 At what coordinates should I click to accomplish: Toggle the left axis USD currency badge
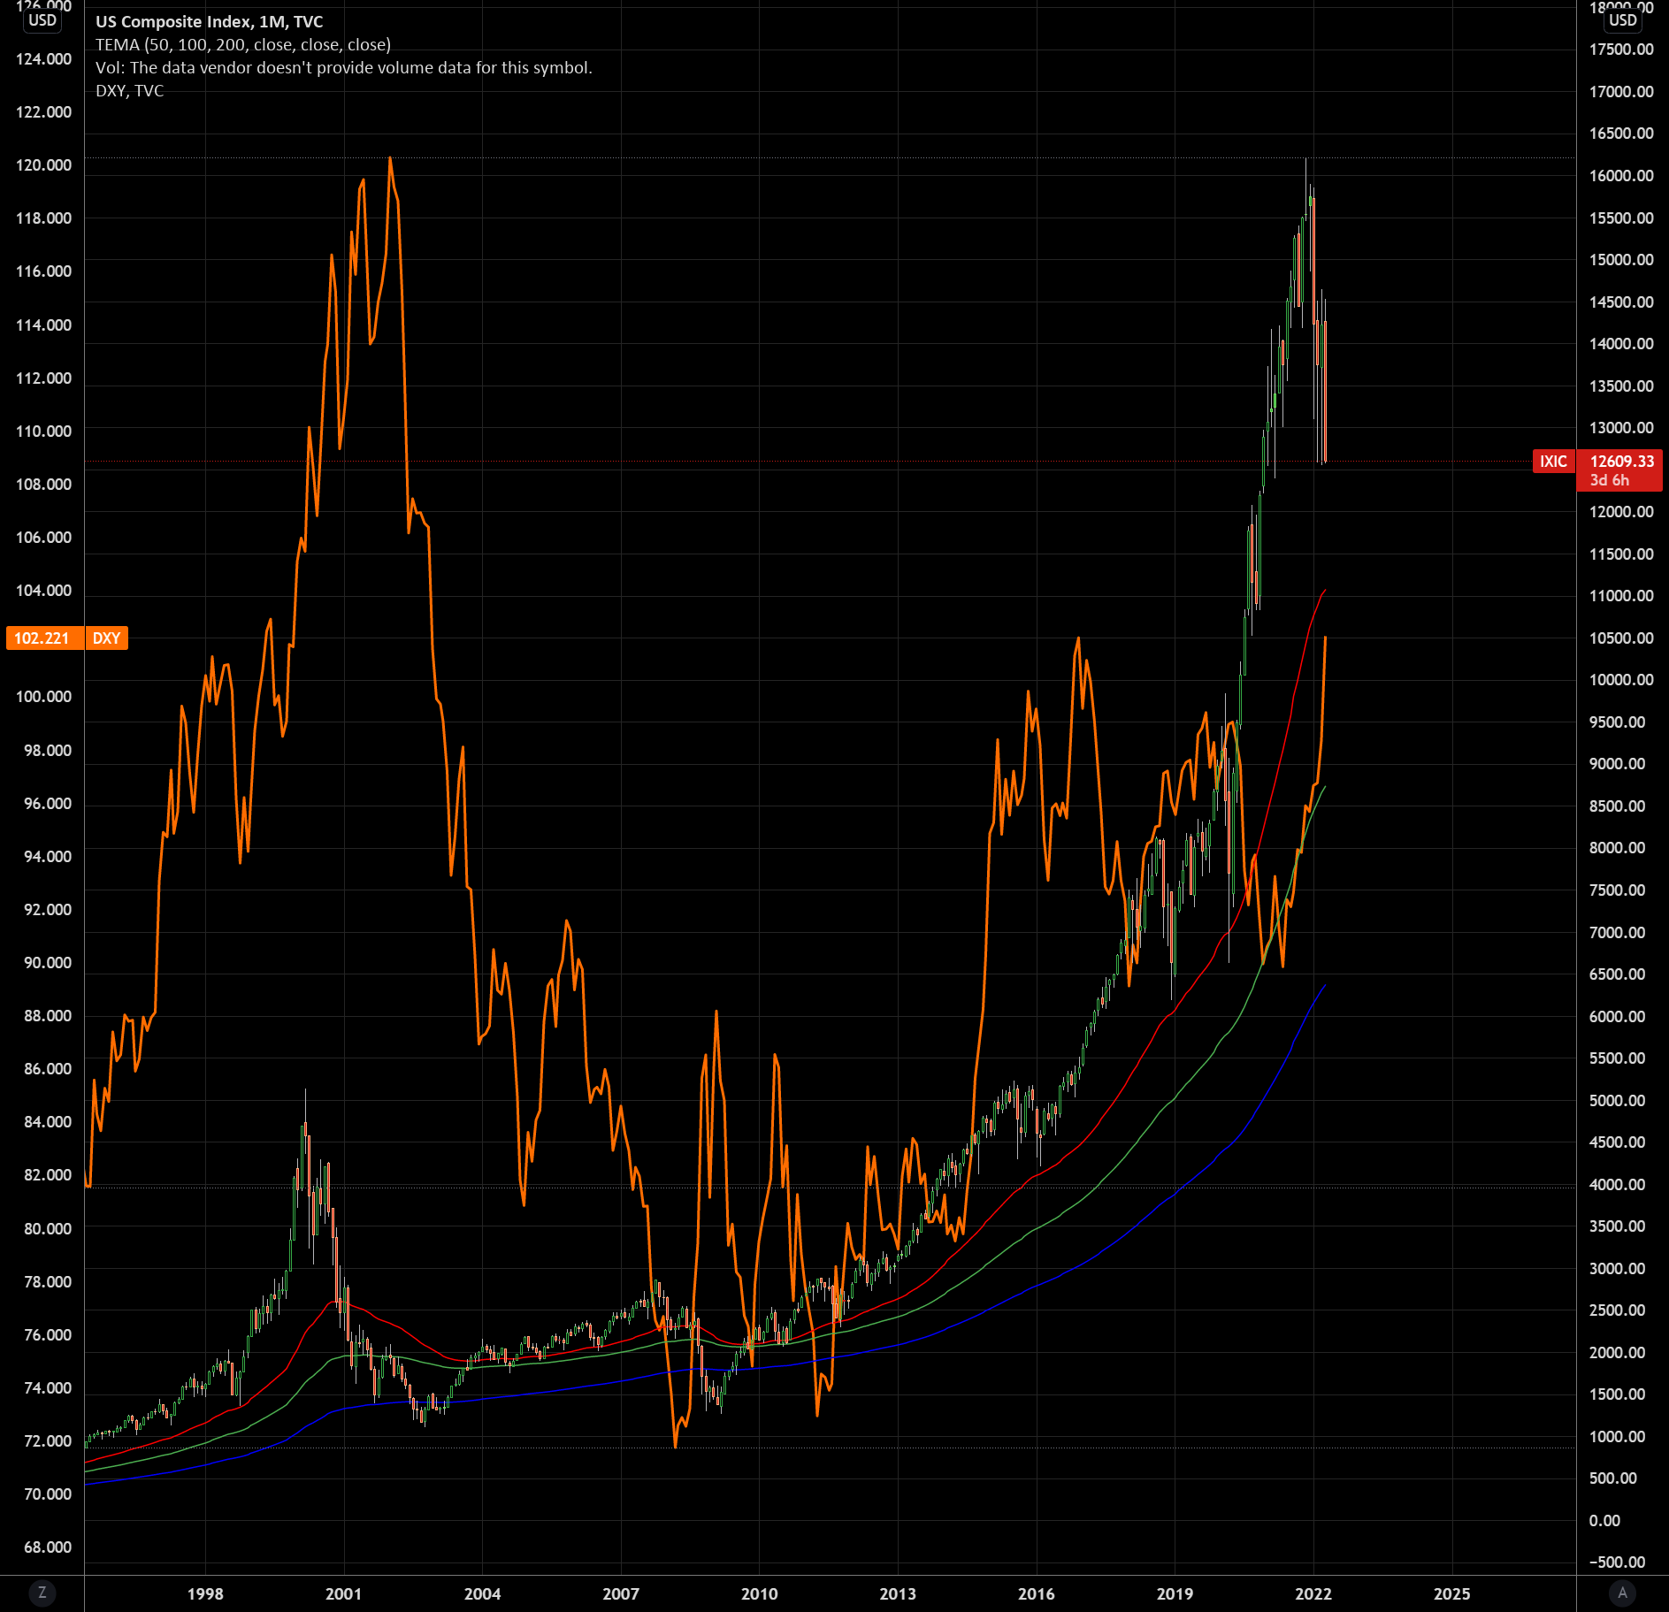(x=42, y=19)
